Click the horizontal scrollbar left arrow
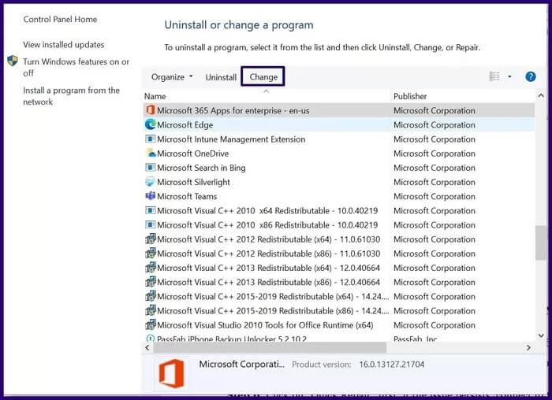The width and height of the screenshot is (552, 400). point(147,347)
